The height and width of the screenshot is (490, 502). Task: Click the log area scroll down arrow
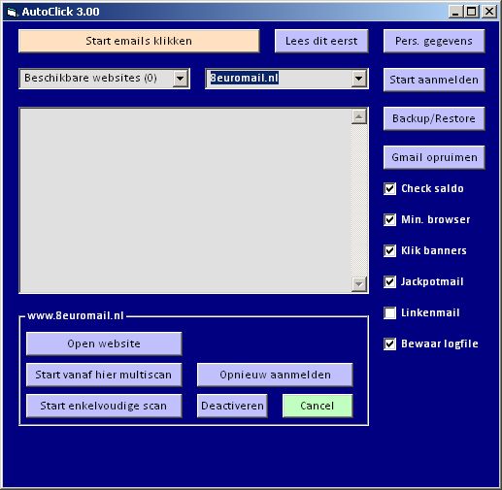point(359,284)
